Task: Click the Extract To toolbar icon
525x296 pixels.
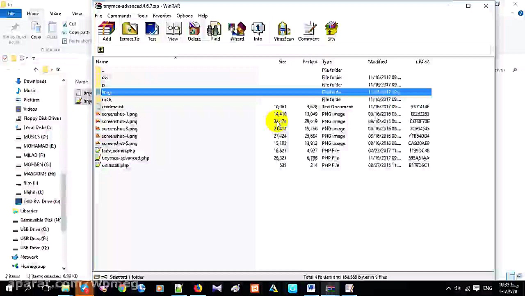Action: [x=129, y=32]
